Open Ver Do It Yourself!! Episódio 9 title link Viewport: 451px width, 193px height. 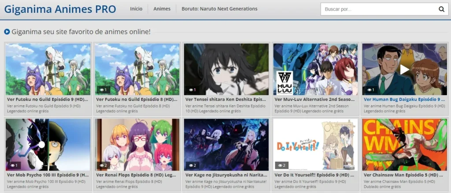pos(315,174)
